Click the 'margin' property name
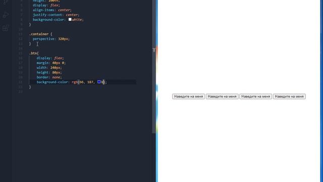 pyautogui.click(x=42, y=63)
